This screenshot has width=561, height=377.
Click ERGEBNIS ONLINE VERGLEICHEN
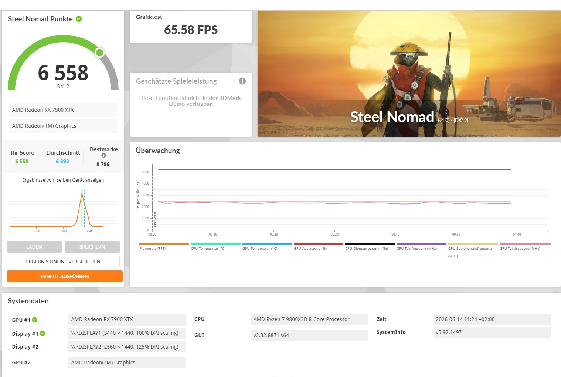point(63,262)
